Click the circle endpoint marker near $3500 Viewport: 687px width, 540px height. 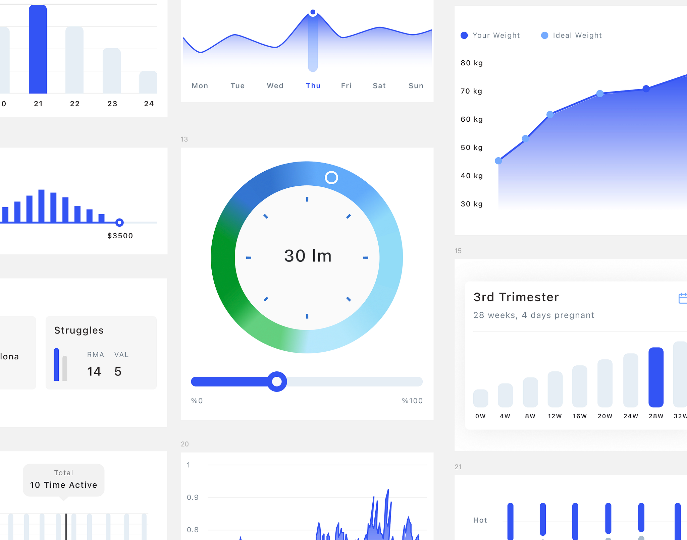pos(120,222)
